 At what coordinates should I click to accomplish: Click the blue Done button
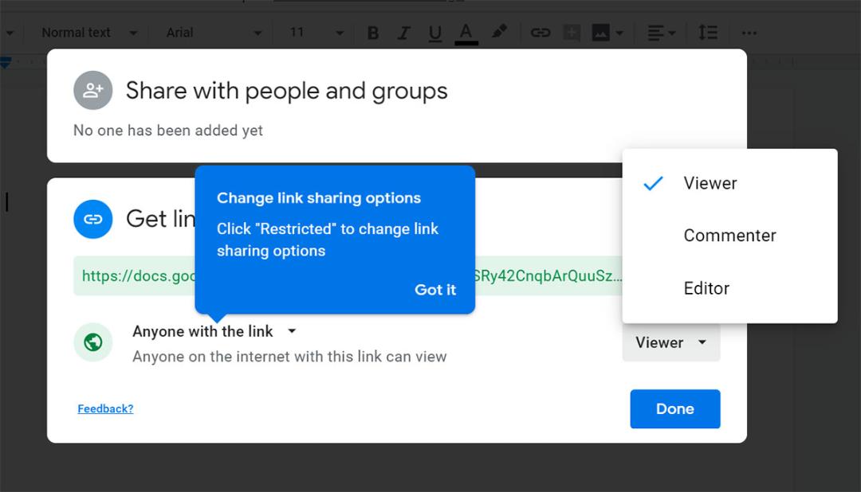[675, 408]
